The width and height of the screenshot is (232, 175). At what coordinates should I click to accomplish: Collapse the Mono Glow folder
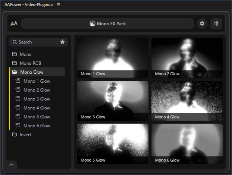click(x=38, y=72)
